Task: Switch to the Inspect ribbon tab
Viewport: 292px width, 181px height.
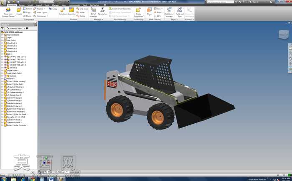Action: click(x=39, y=5)
